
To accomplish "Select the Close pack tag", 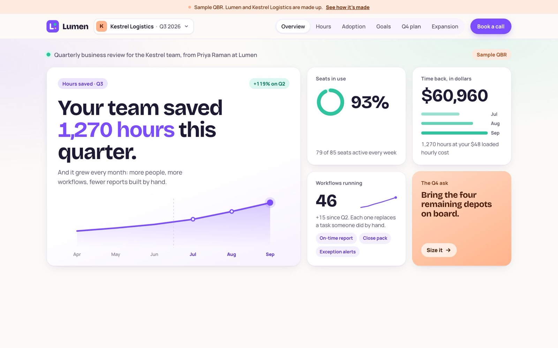I will [375, 238].
